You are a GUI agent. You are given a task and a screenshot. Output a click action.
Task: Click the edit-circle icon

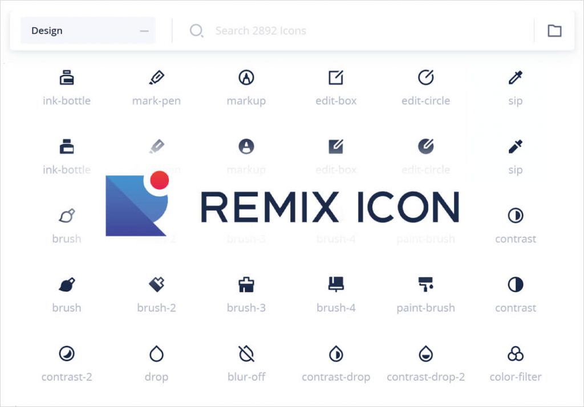point(425,77)
